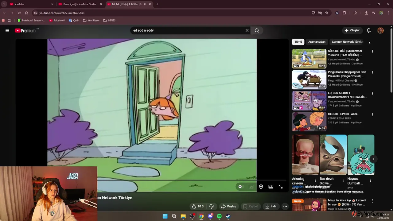
Task: Toggle autoplay switch in the player
Action: click(x=240, y=187)
